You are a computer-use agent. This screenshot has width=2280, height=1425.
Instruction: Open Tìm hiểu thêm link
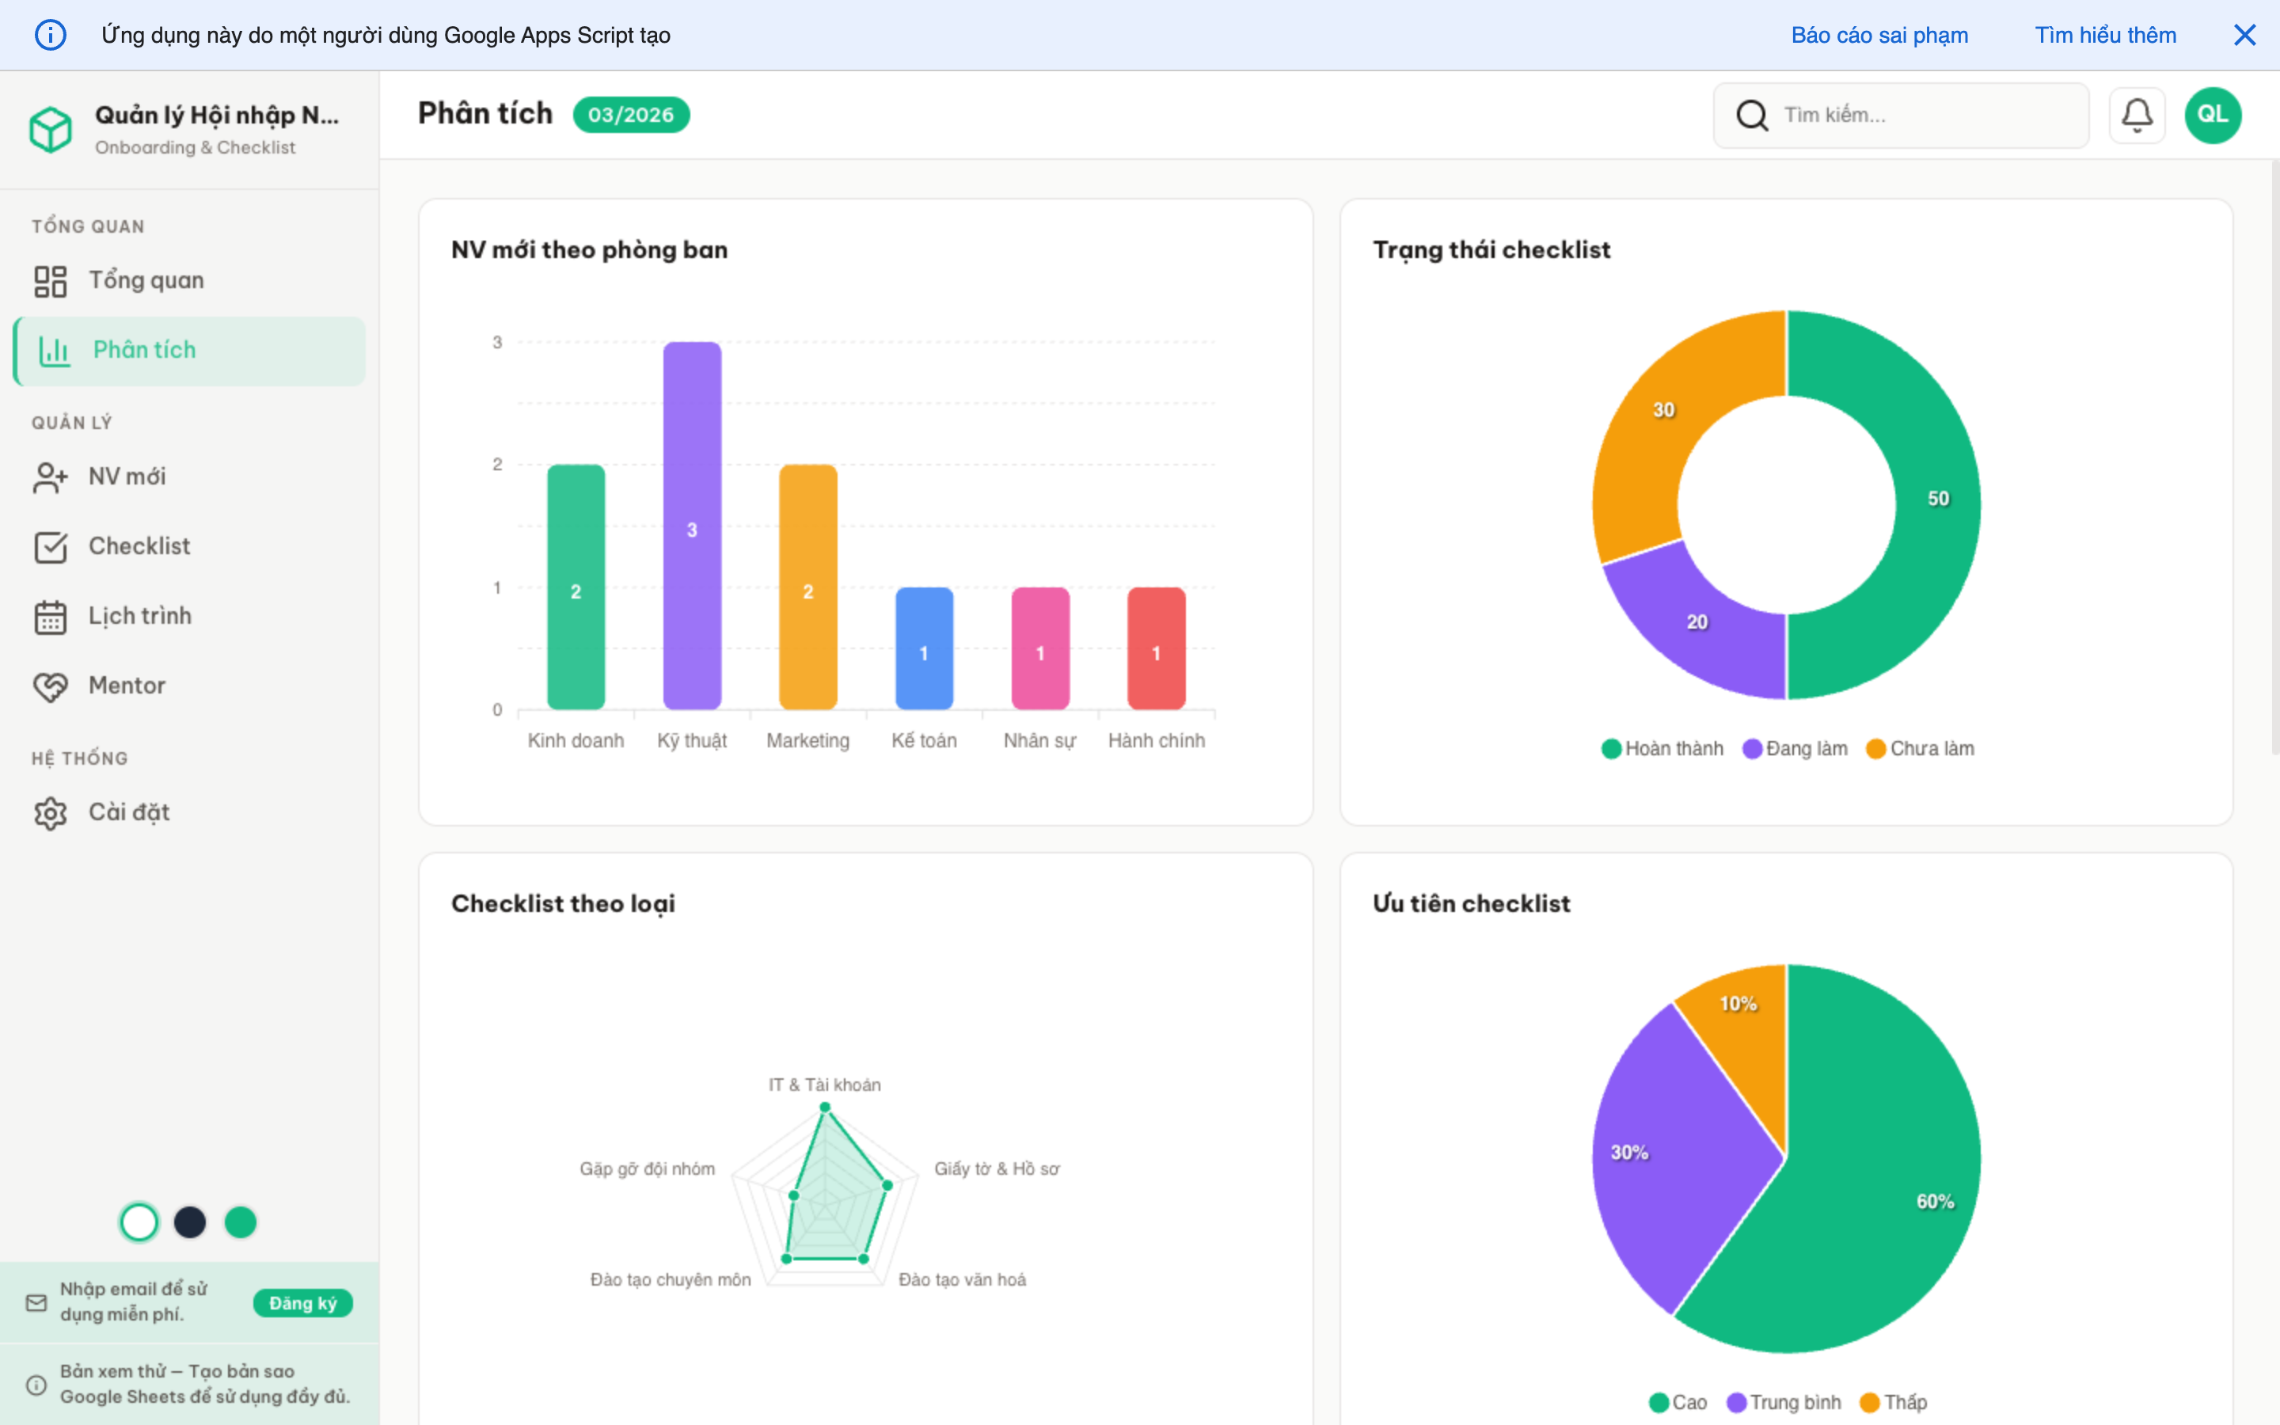(2105, 35)
